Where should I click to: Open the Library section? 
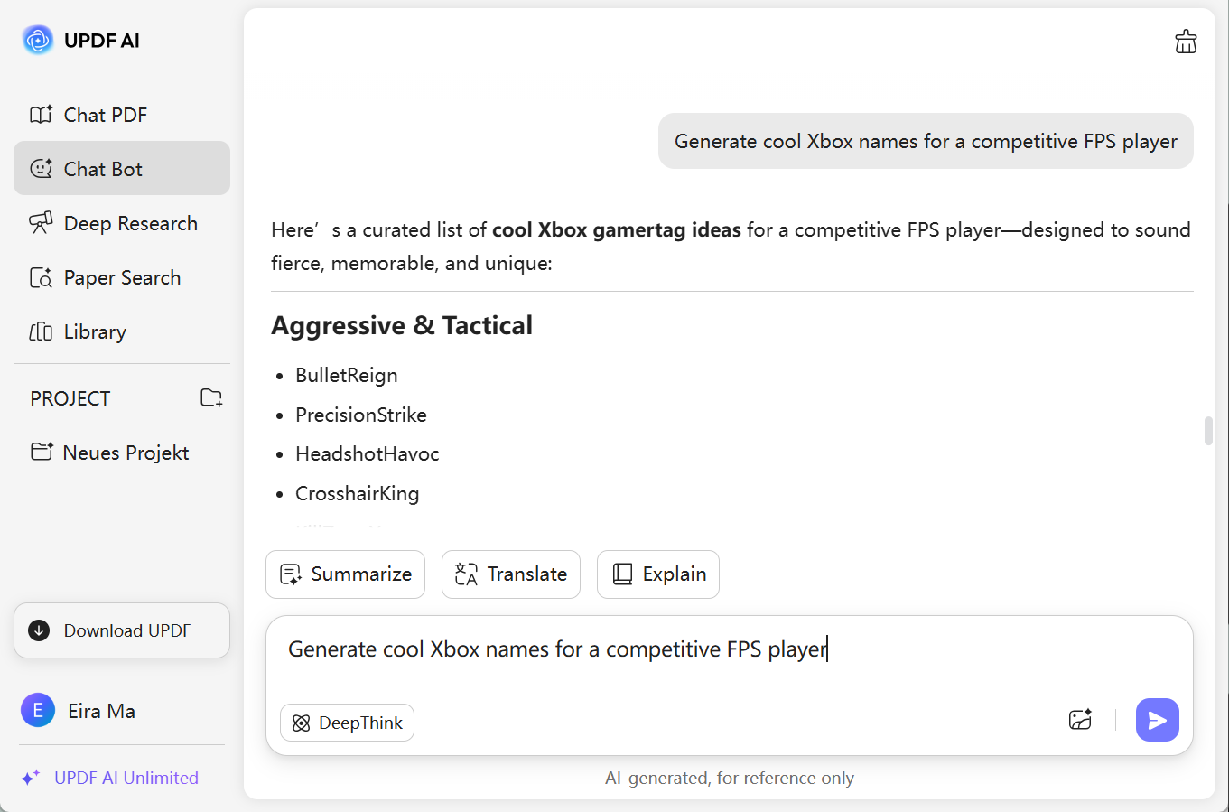pyautogui.click(x=94, y=331)
